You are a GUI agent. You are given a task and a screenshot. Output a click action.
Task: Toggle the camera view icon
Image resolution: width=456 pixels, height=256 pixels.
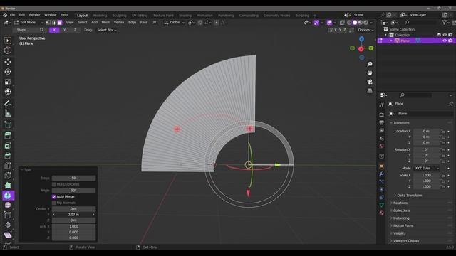pos(370,82)
